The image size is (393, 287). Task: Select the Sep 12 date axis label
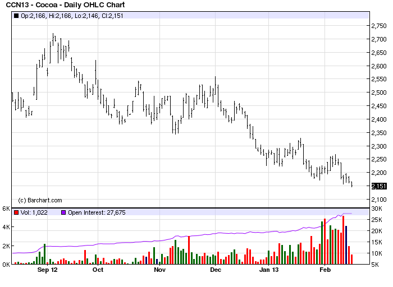[x=47, y=270]
